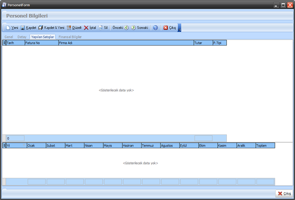Select the Finansal Bilgiler tab
The height and width of the screenshot is (200, 295).
point(70,37)
